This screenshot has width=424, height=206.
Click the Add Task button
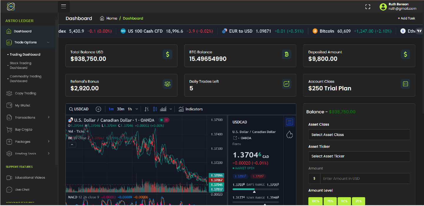coord(406,18)
